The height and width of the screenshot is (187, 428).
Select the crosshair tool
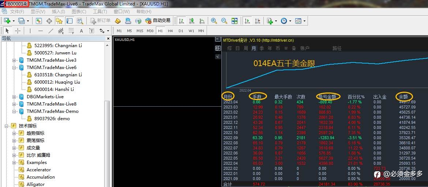pyautogui.click(x=18, y=31)
